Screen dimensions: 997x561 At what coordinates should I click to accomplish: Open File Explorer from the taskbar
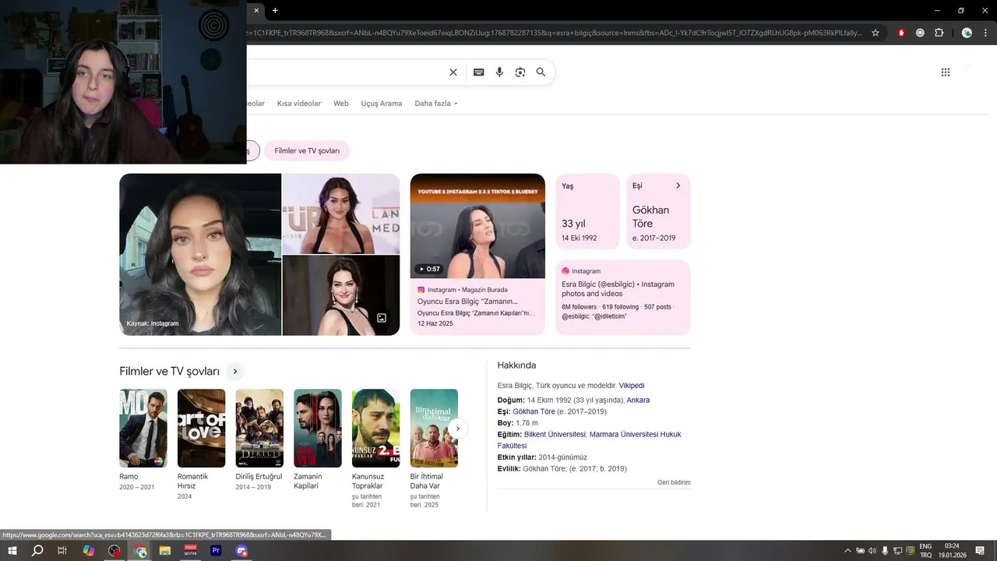[x=165, y=551]
